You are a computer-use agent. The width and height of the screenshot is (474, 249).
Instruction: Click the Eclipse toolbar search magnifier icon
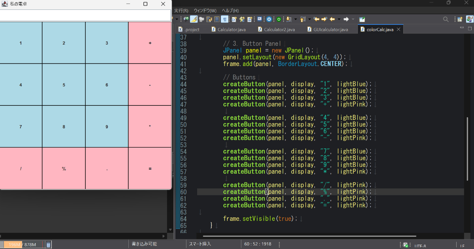click(446, 19)
